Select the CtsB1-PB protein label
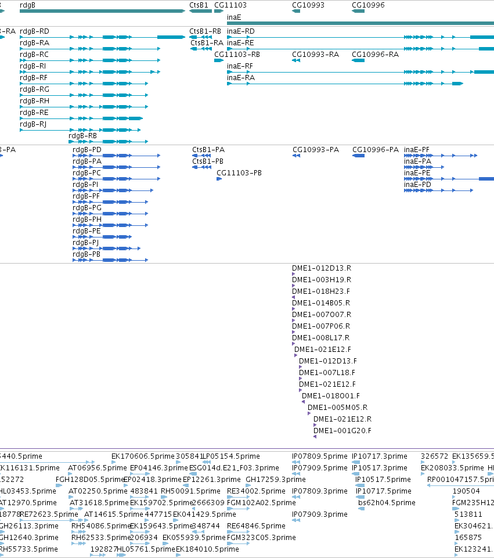Image resolution: width=494 pixels, height=558 pixels. tap(208, 161)
